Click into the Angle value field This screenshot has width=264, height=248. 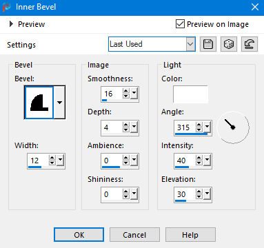(x=185, y=127)
